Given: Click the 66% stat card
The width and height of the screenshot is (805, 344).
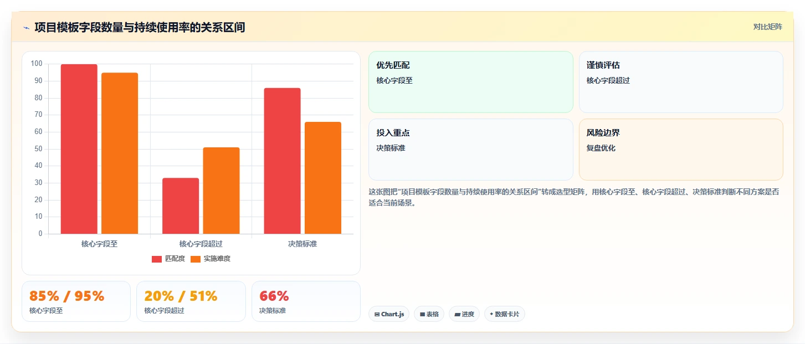Looking at the screenshot, I should click(x=306, y=301).
